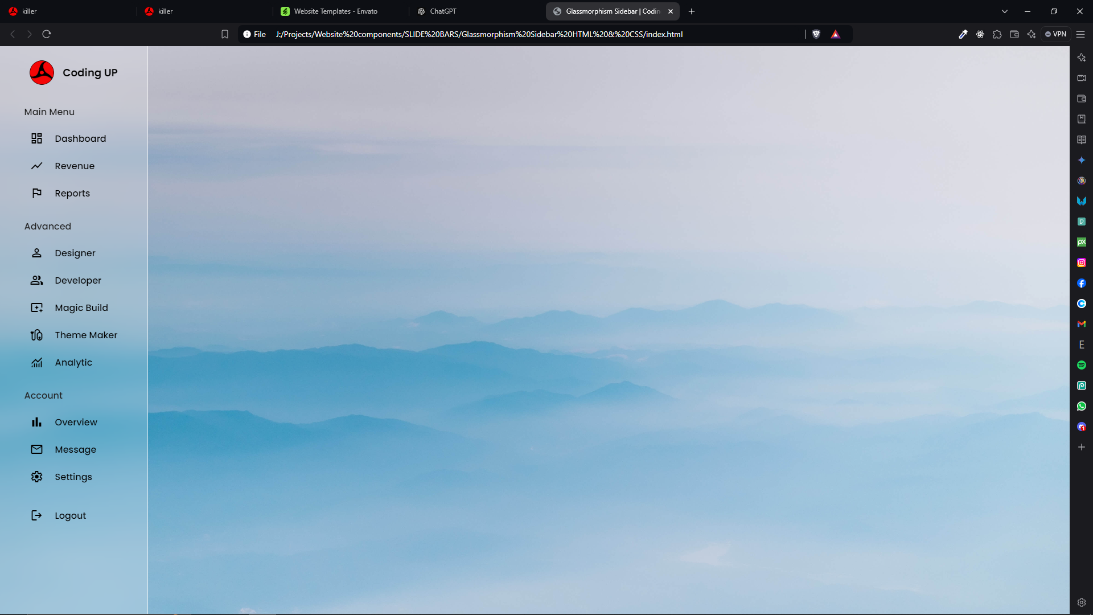This screenshot has width=1093, height=615.
Task: Click the Revenue trend line icon
Action: (x=37, y=166)
